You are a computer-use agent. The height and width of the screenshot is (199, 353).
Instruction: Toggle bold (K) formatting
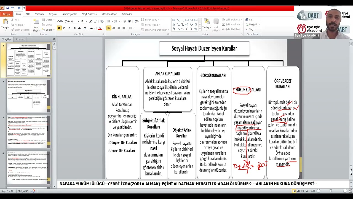pyautogui.click(x=59, y=28)
